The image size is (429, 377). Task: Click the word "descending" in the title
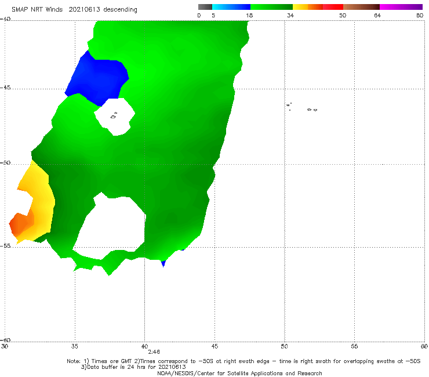click(121, 10)
